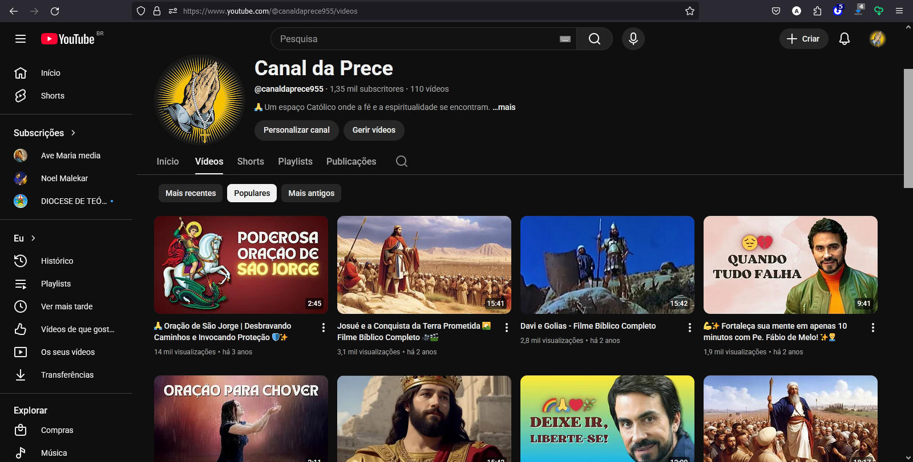Select the Populares filter chip
The width and height of the screenshot is (913, 462).
(252, 193)
